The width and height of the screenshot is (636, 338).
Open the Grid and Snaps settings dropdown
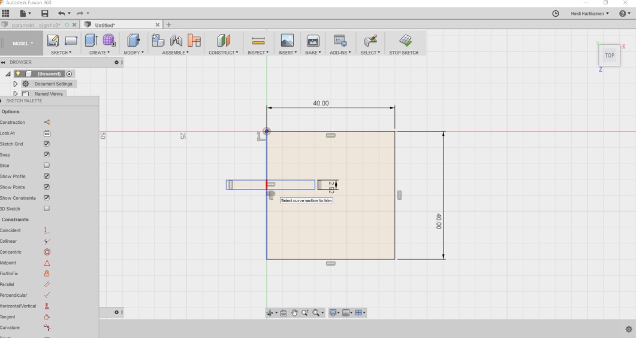348,312
